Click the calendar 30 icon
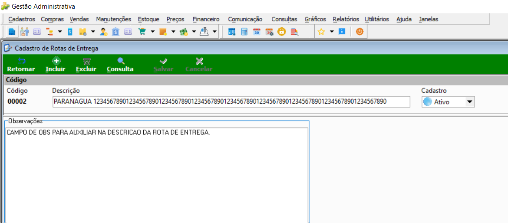 [x=257, y=32]
